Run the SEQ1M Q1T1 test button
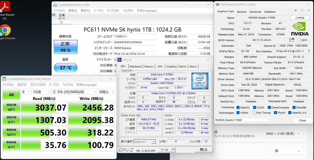This screenshot has width=314, height=160. [11, 119]
